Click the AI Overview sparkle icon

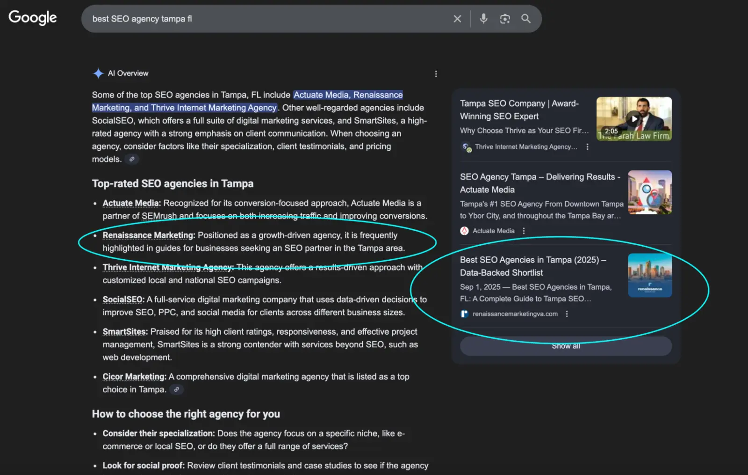tap(98, 73)
